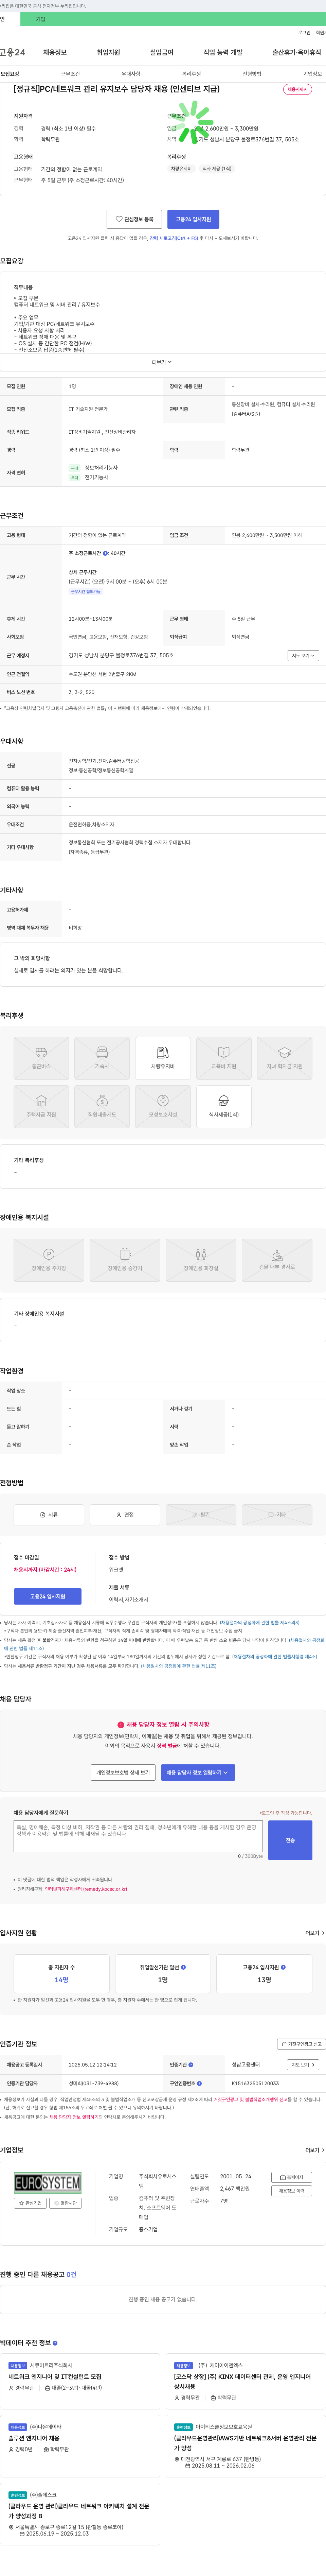Click the 서류 screening step icon
This screenshot has height=2576, width=326.
pos(49,1515)
